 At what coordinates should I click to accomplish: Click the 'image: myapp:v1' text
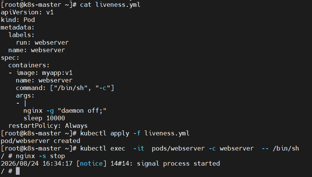tap(44, 73)
